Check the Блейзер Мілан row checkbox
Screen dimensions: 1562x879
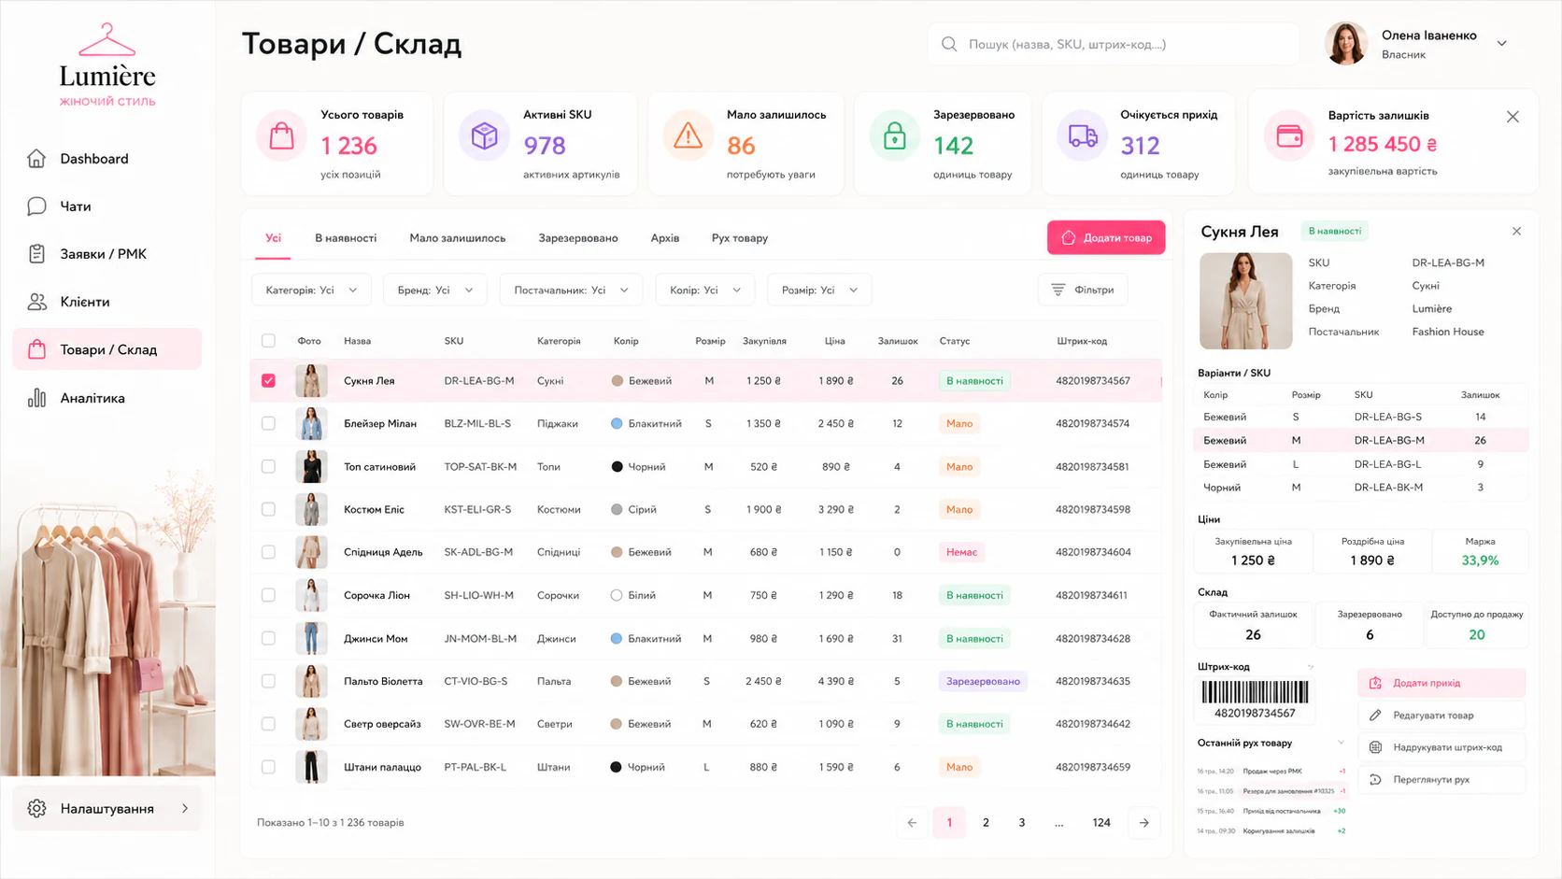tap(268, 423)
